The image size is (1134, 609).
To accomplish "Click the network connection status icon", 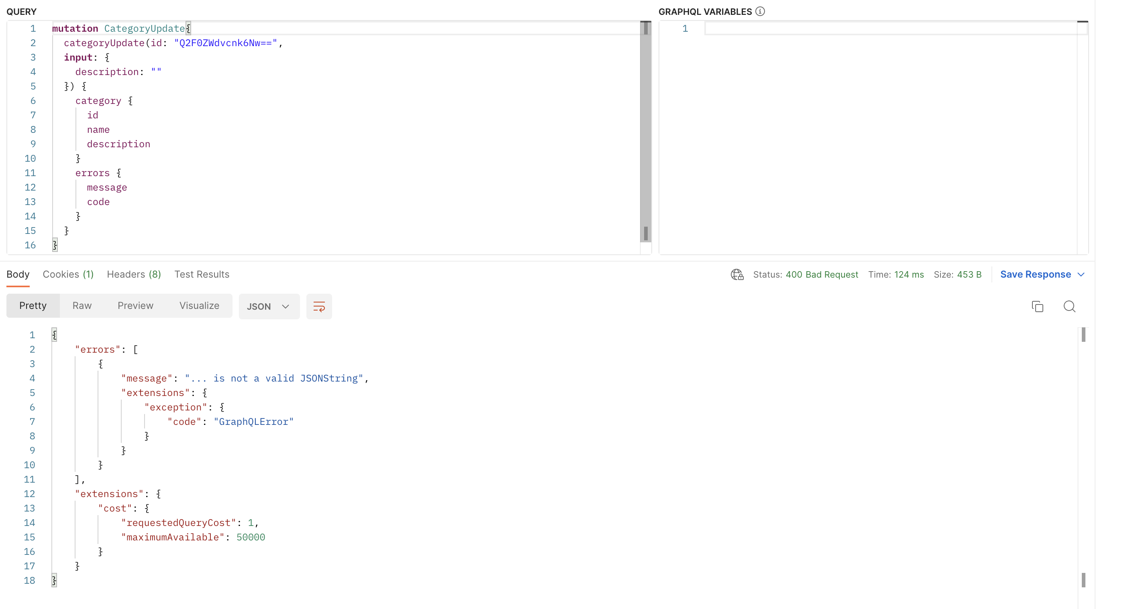I will 736,274.
